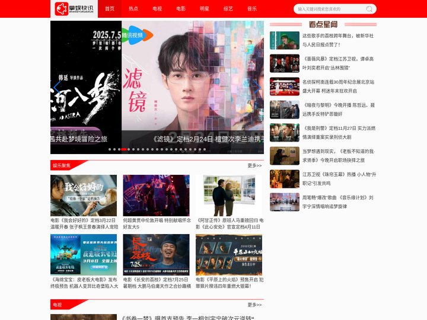The image size is (427, 320).
Task: Open 江苏卫视《珠帘玉幕》热播 sidebar headline
Action: pyautogui.click(x=339, y=179)
